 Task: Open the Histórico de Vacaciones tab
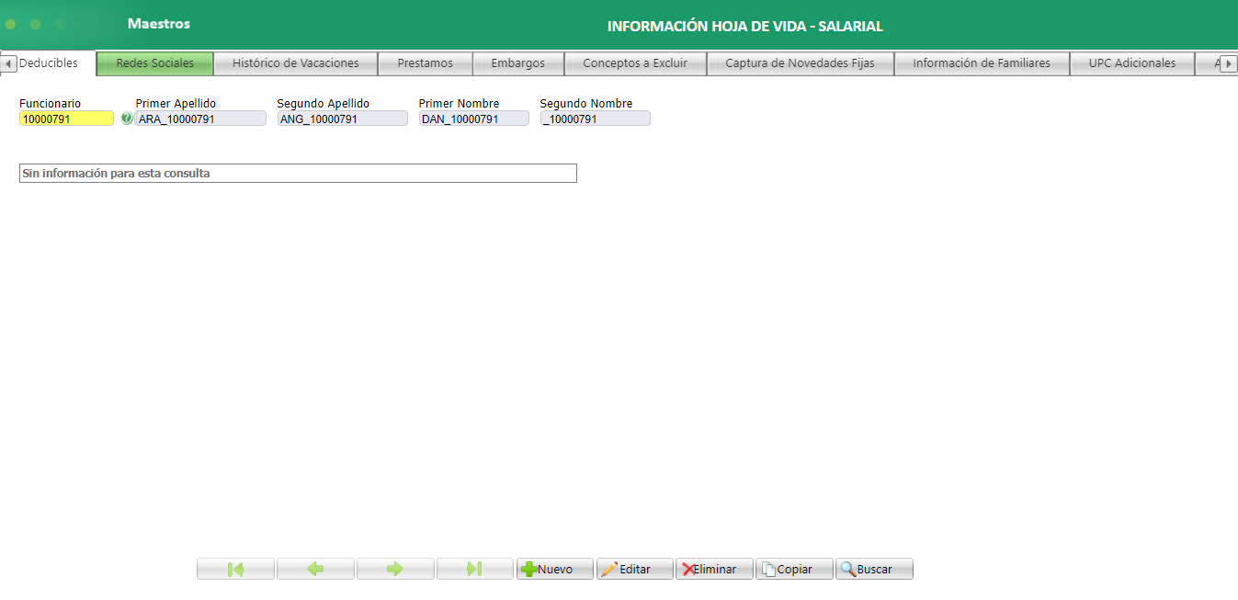(295, 62)
